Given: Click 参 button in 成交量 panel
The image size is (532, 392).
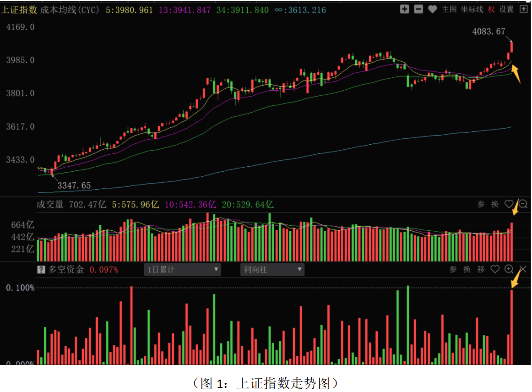Looking at the screenshot, I should coord(481,204).
